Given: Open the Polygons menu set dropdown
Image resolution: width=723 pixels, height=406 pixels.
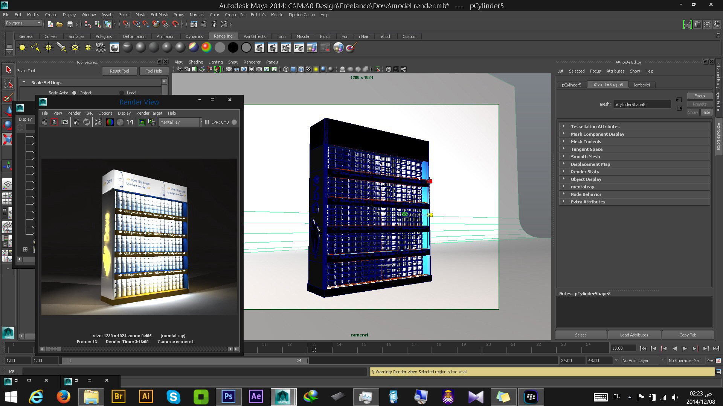Looking at the screenshot, I should (23, 23).
